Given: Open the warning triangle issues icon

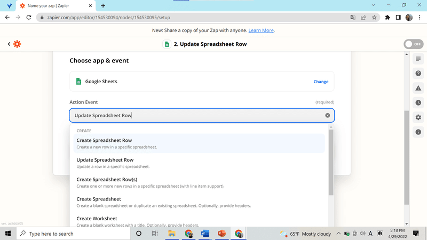Looking at the screenshot, I should 418,88.
